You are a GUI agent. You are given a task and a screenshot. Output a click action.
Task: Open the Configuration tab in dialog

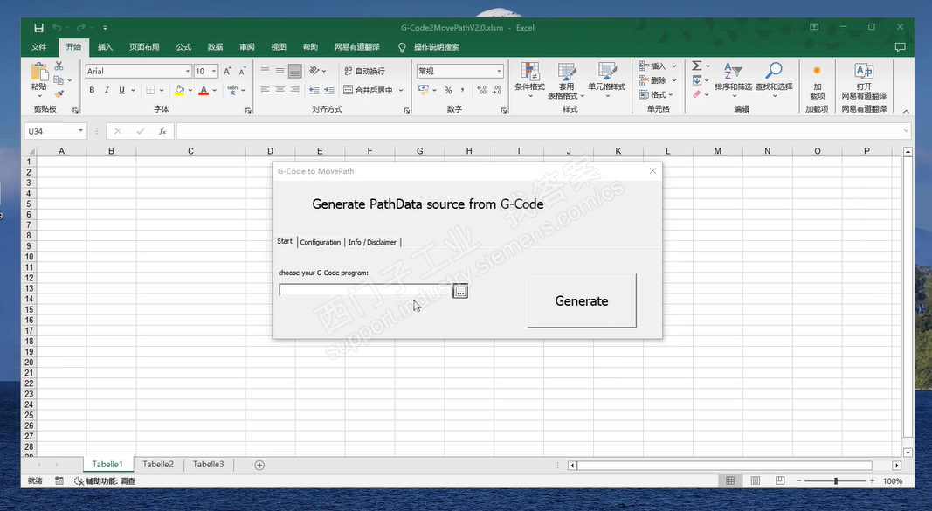click(x=321, y=242)
